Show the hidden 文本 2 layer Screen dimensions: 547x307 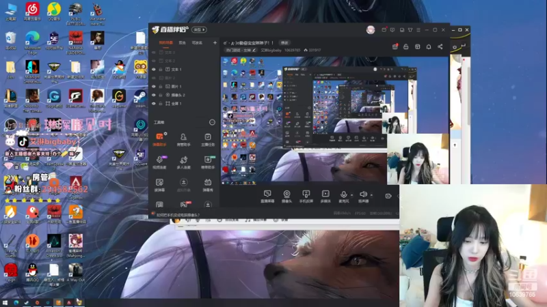[153, 61]
